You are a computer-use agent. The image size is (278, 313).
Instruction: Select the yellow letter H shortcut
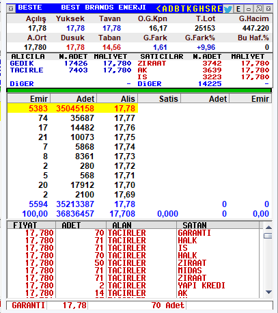coord(201,9)
